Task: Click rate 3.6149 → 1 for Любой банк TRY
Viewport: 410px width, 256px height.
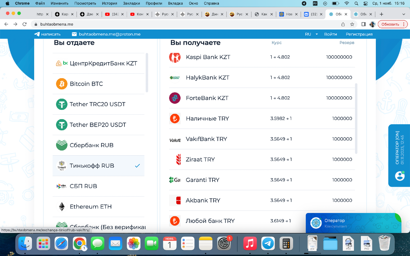Action: pyautogui.click(x=281, y=221)
